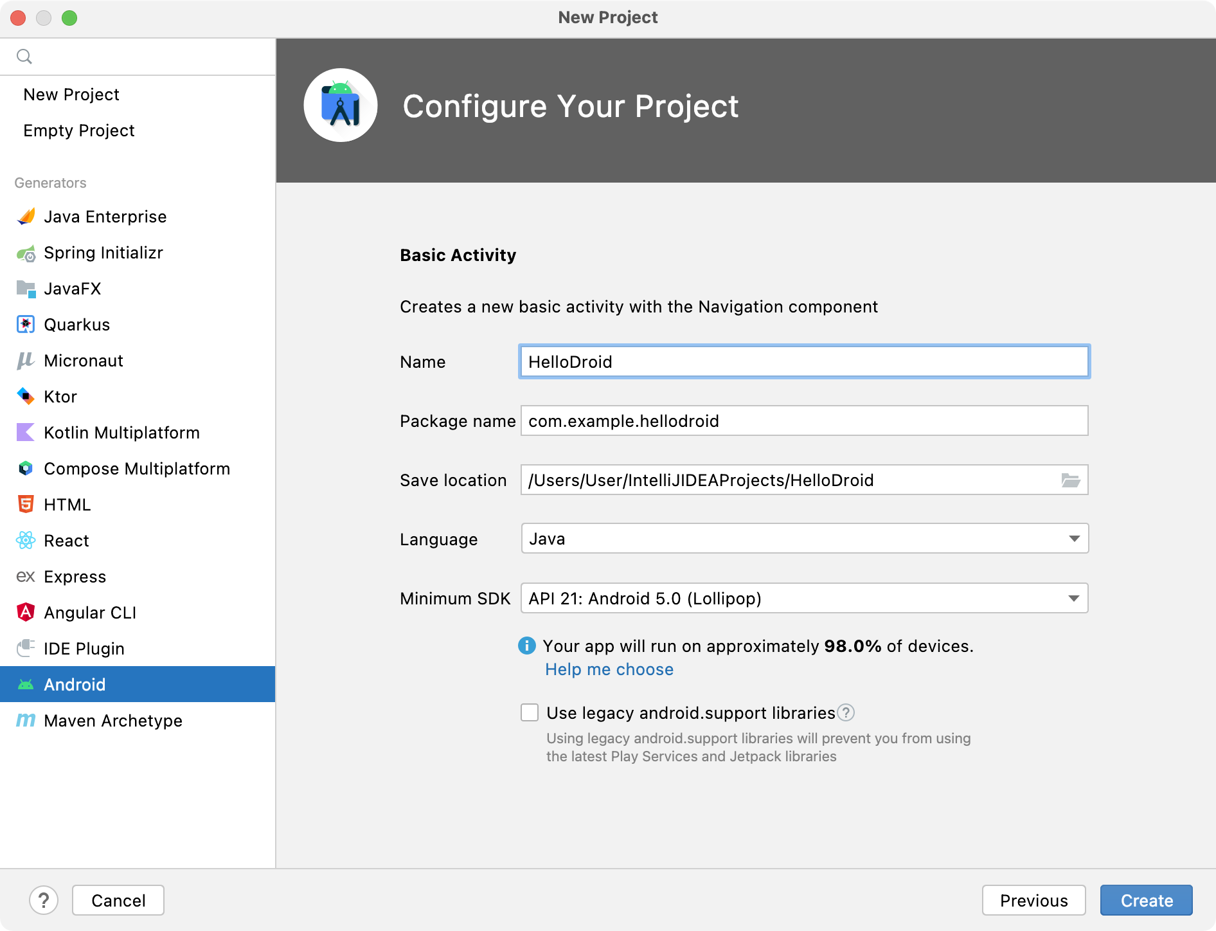Image resolution: width=1216 pixels, height=931 pixels.
Task: Select the React label in generators
Action: [67, 541]
